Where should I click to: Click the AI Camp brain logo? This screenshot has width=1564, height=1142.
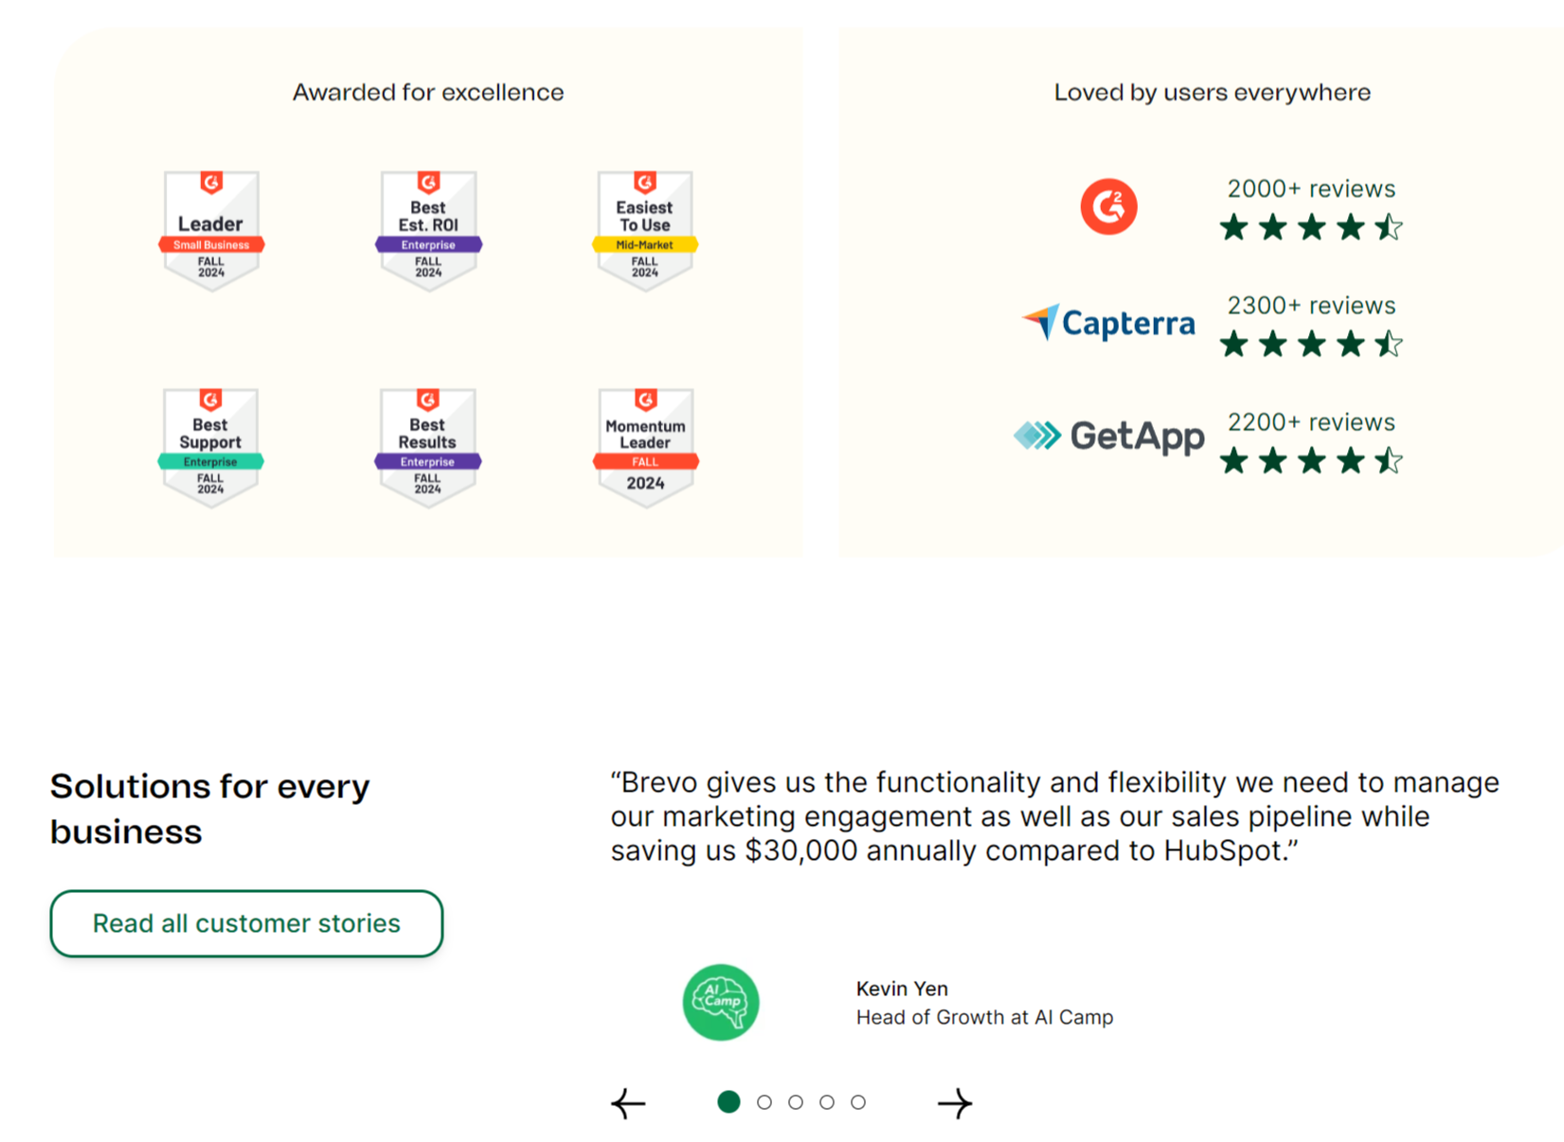click(721, 1002)
